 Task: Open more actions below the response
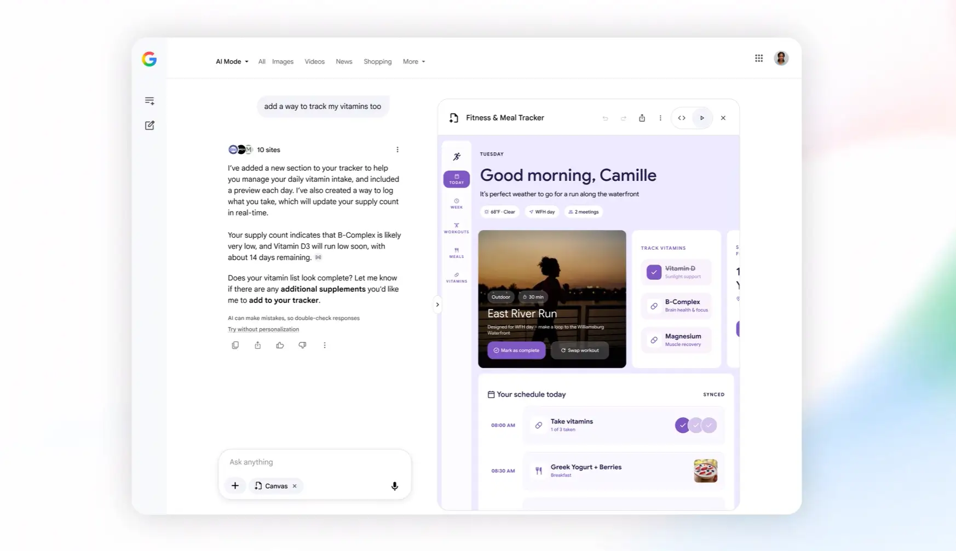click(x=325, y=345)
